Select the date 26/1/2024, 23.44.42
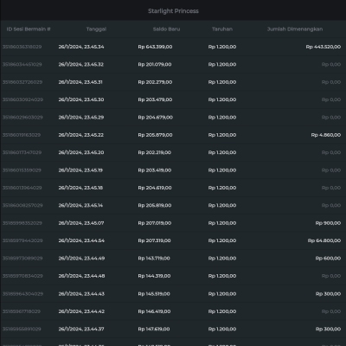The image size is (346, 346). pos(81,311)
